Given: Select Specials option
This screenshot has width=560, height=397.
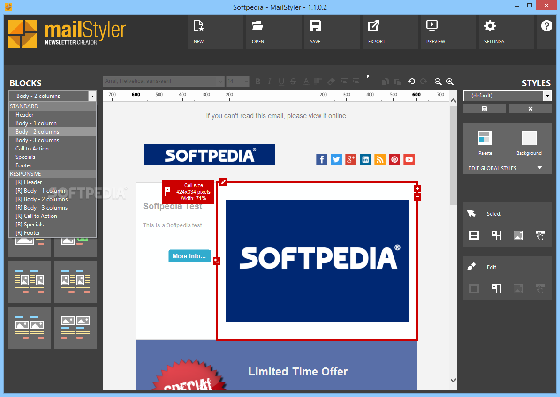Looking at the screenshot, I should [53, 157].
